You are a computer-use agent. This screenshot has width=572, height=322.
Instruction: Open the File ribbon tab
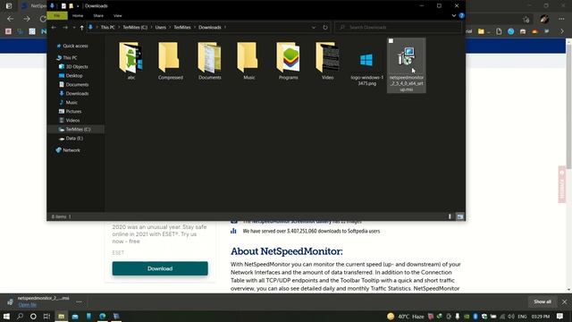click(57, 16)
